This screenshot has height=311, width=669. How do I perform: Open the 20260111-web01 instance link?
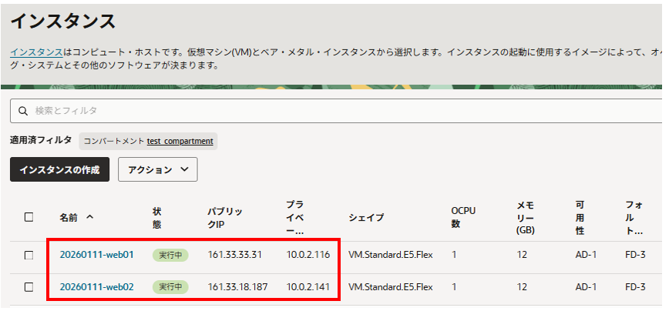[x=96, y=255]
